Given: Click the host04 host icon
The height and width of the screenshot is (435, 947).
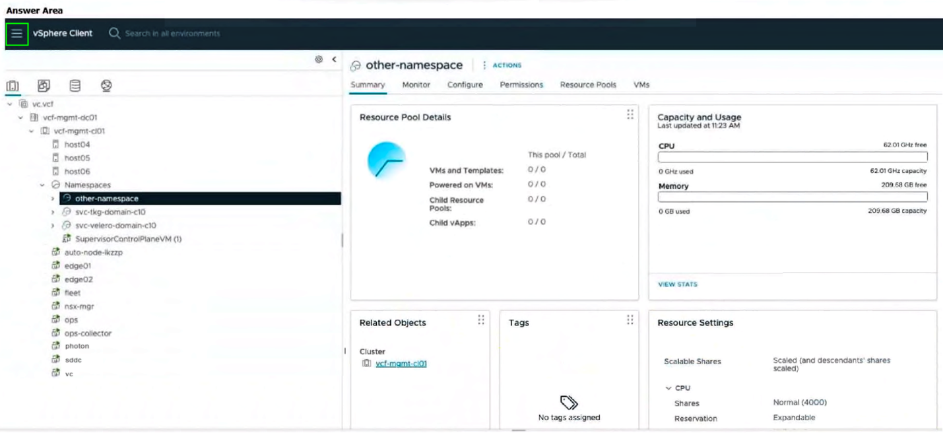Looking at the screenshot, I should (56, 145).
